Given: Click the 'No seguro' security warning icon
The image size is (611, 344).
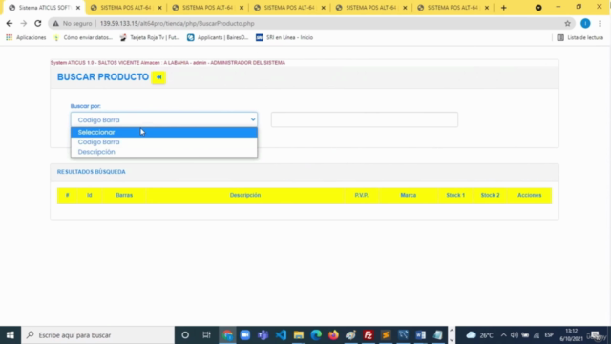Looking at the screenshot, I should [x=56, y=23].
